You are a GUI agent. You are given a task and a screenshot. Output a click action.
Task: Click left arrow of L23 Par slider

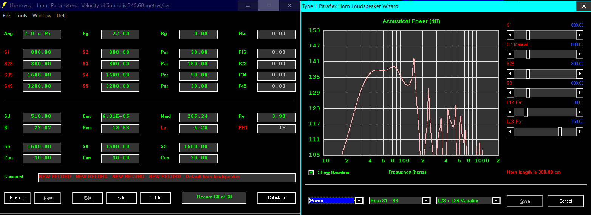point(511,132)
